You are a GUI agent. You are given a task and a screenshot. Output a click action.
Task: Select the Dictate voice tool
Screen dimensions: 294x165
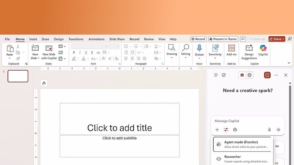(199, 52)
